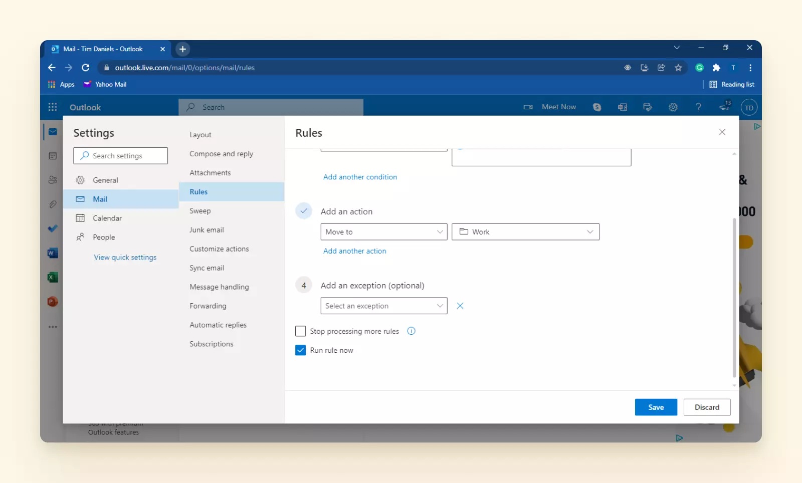Open Junk email settings

(x=232, y=230)
